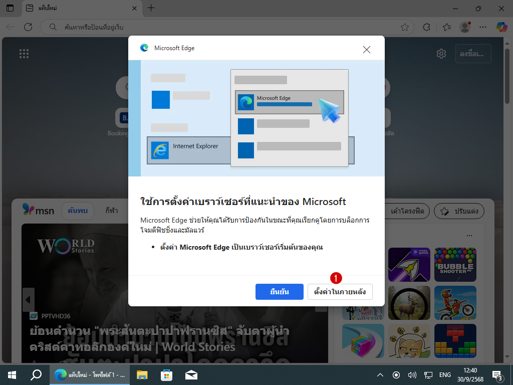Image resolution: width=513 pixels, height=385 pixels.
Task: Select the กีฬา tab in MSN feed
Action: 112,211
